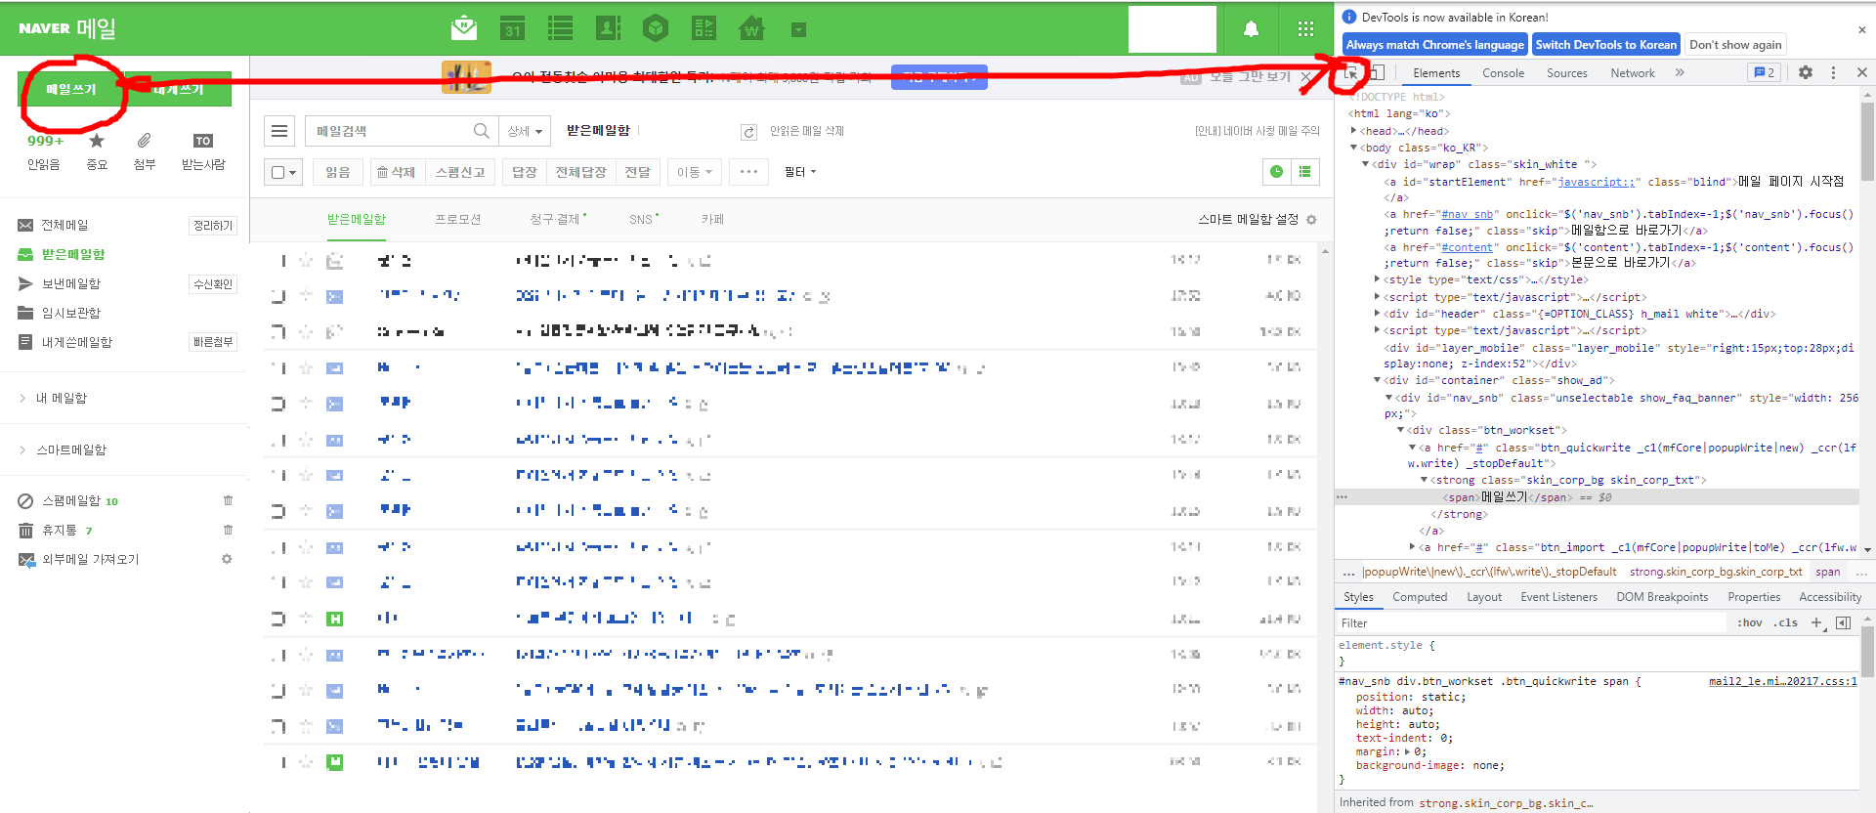Screen dimensions: 1876x813
Task: Click the refresh mailbox icon
Action: coord(748,132)
